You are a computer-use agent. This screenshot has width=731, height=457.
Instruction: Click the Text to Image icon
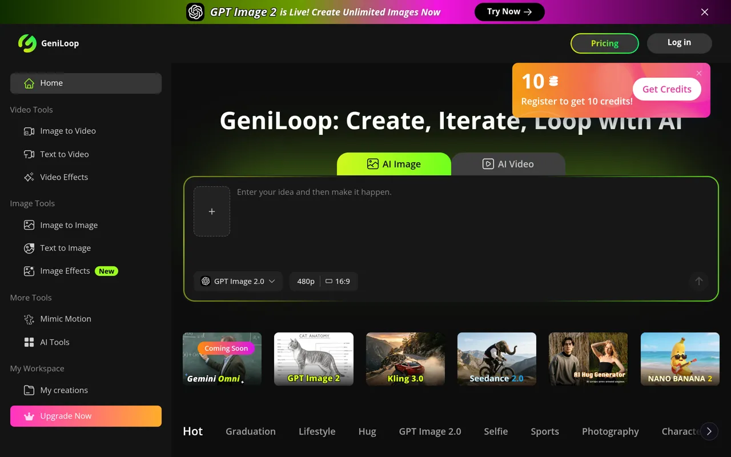tap(29, 248)
